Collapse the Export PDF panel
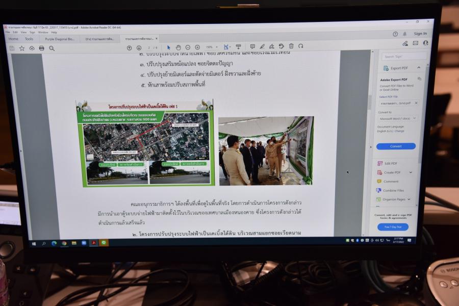 [x=419, y=67]
